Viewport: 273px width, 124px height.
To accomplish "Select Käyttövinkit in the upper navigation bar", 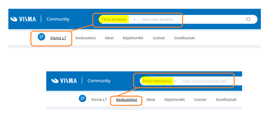I will [x=133, y=38].
